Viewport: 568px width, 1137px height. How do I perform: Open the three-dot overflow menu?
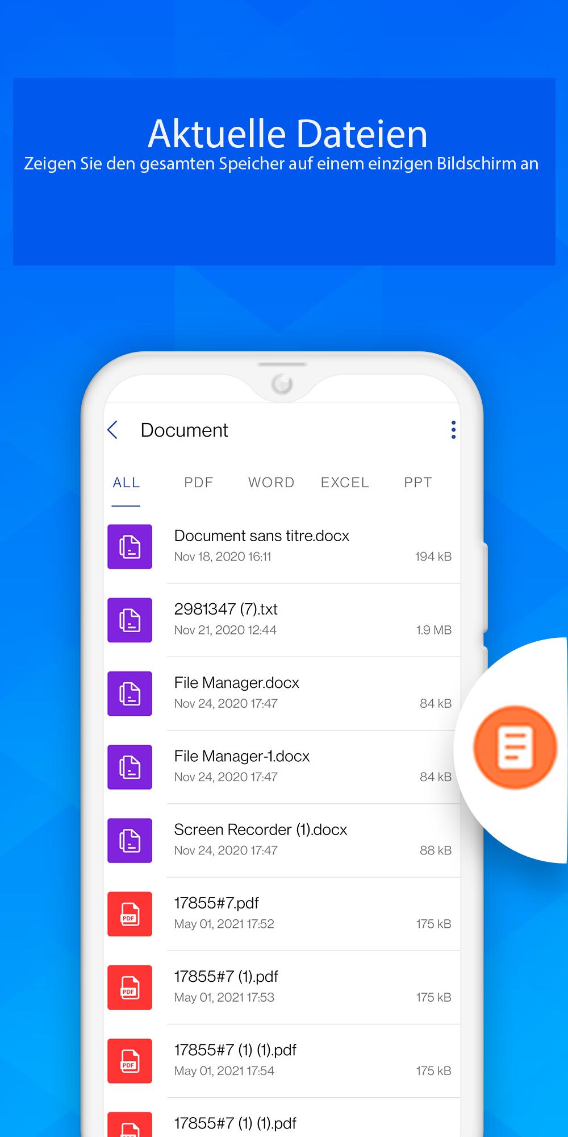pos(453,430)
